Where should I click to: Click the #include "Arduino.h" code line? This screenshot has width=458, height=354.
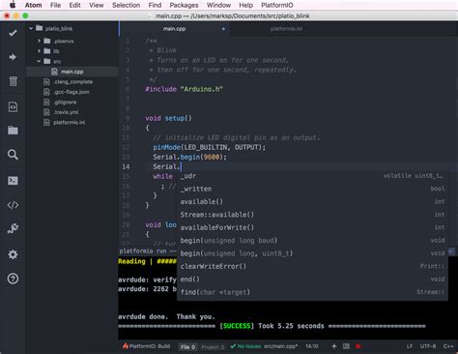[x=184, y=89]
